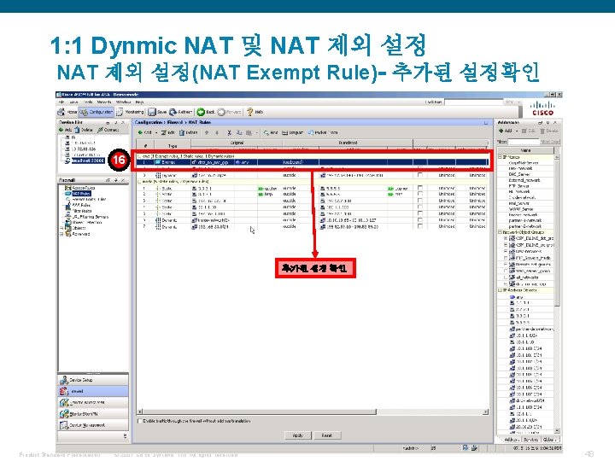Add a new NAT rule
The width and height of the screenshot is (615, 461).
click(144, 132)
